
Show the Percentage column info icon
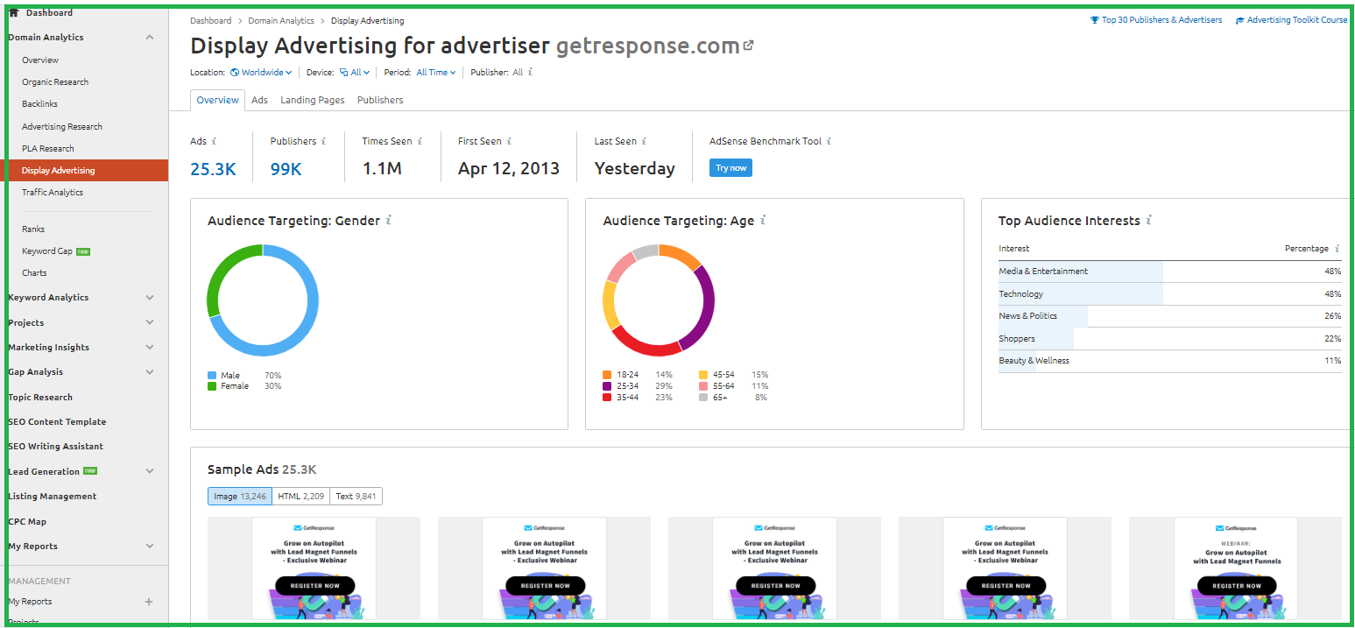click(1337, 249)
